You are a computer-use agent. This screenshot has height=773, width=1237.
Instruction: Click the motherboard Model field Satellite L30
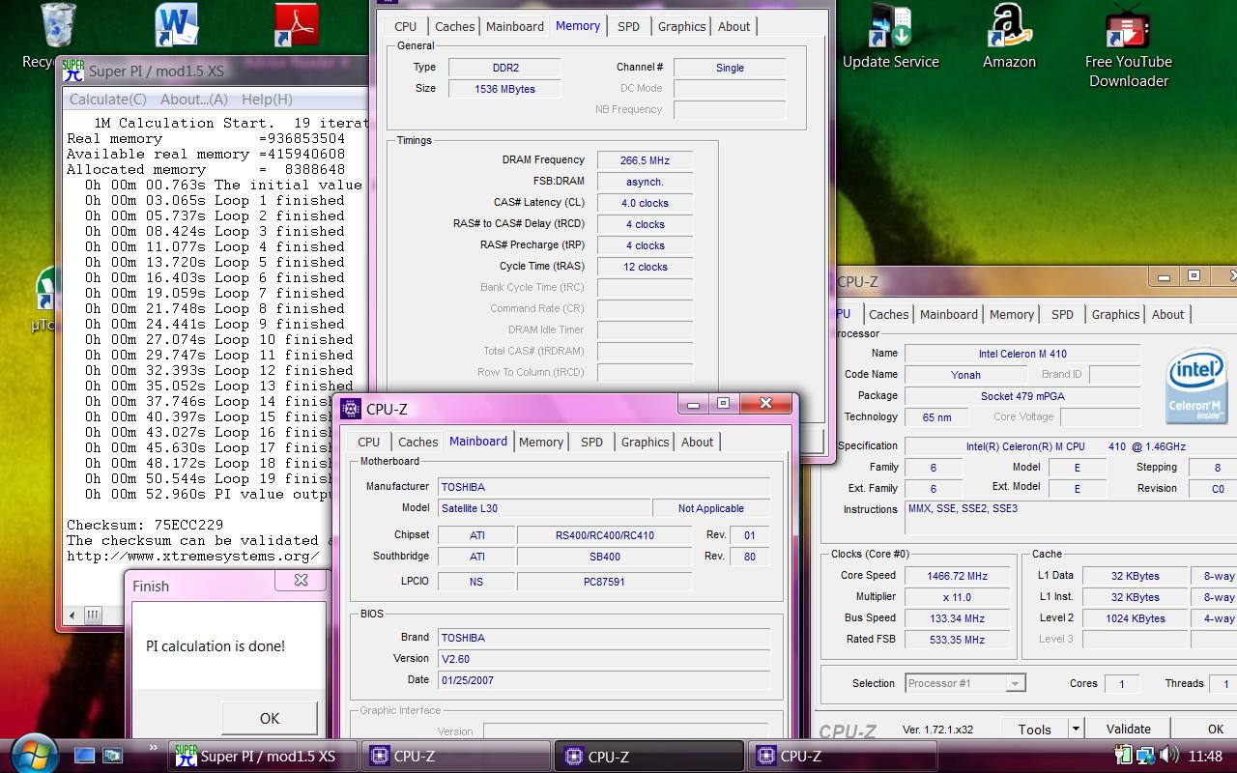pos(544,508)
